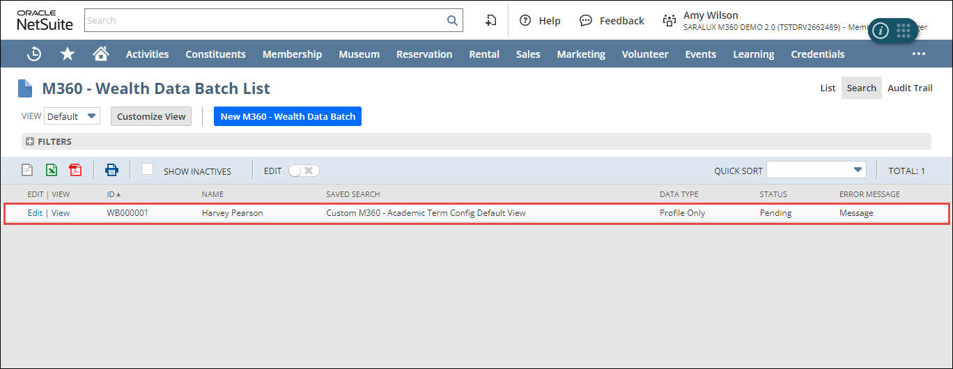
Task: Click the search magnifier icon
Action: point(452,20)
